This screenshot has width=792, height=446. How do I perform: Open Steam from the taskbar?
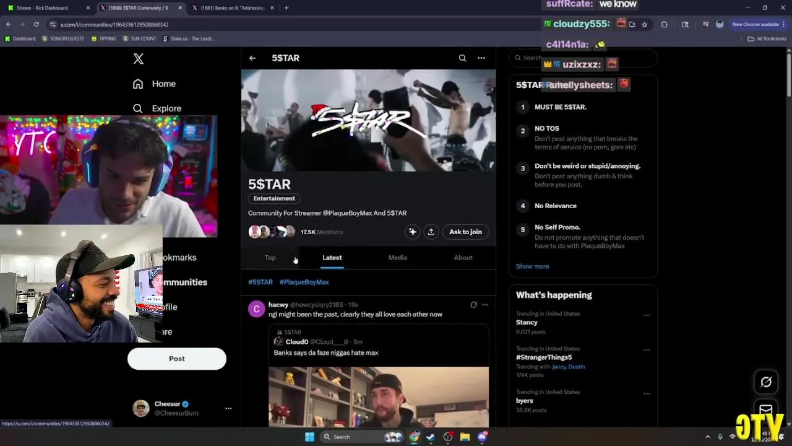pos(431,437)
